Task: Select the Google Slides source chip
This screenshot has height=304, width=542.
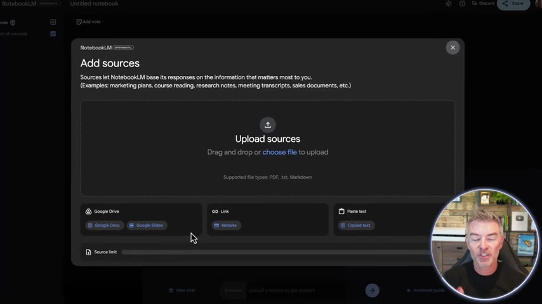Action: (x=147, y=225)
